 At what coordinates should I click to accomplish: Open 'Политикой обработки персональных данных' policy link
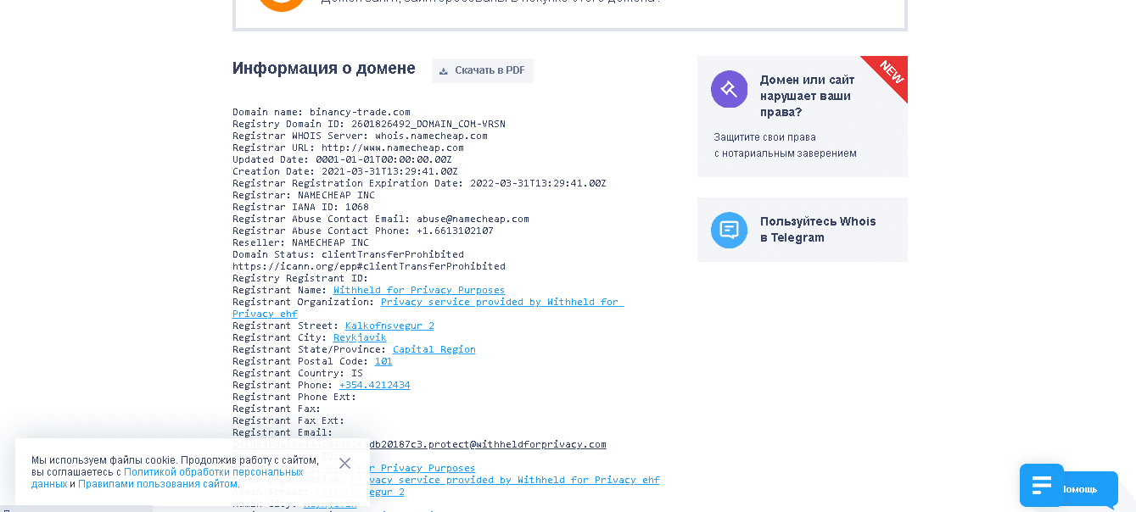[x=213, y=472]
